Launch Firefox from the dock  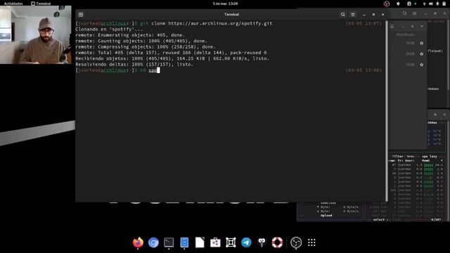(x=138, y=242)
